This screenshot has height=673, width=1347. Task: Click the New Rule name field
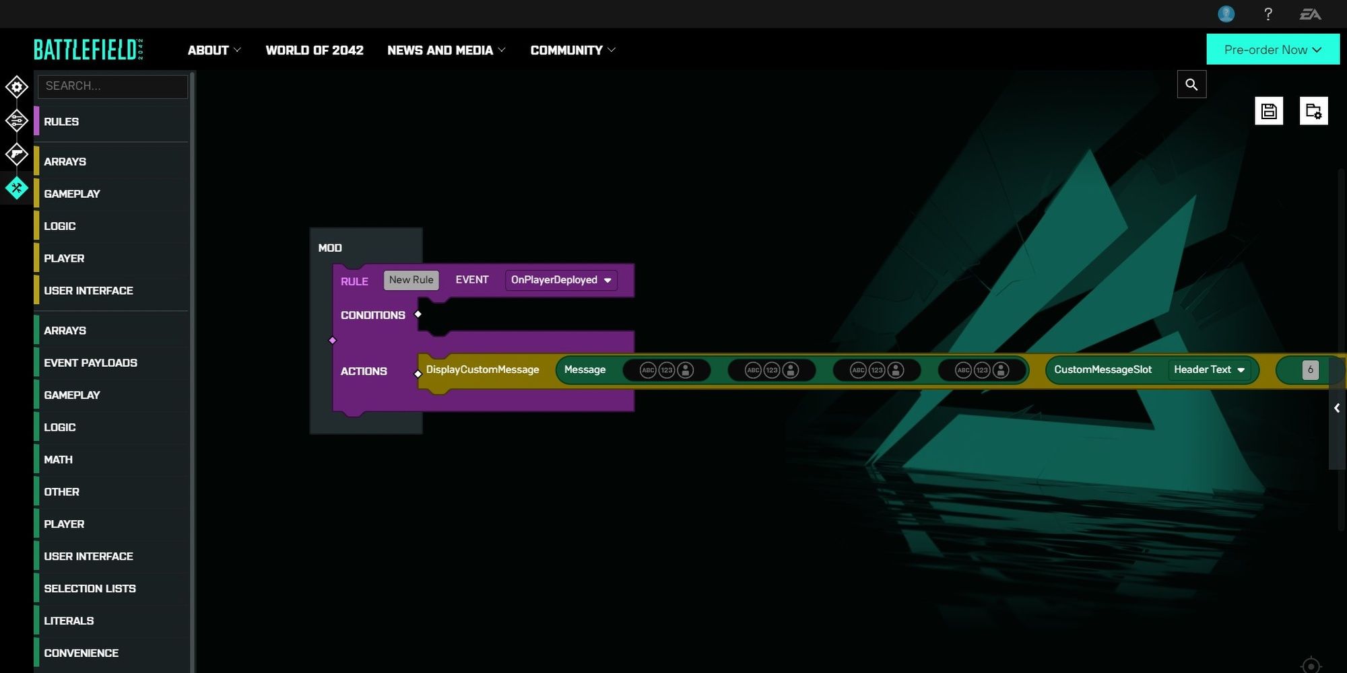click(411, 280)
